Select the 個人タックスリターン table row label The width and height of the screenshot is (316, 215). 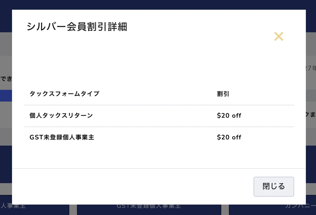pos(61,115)
